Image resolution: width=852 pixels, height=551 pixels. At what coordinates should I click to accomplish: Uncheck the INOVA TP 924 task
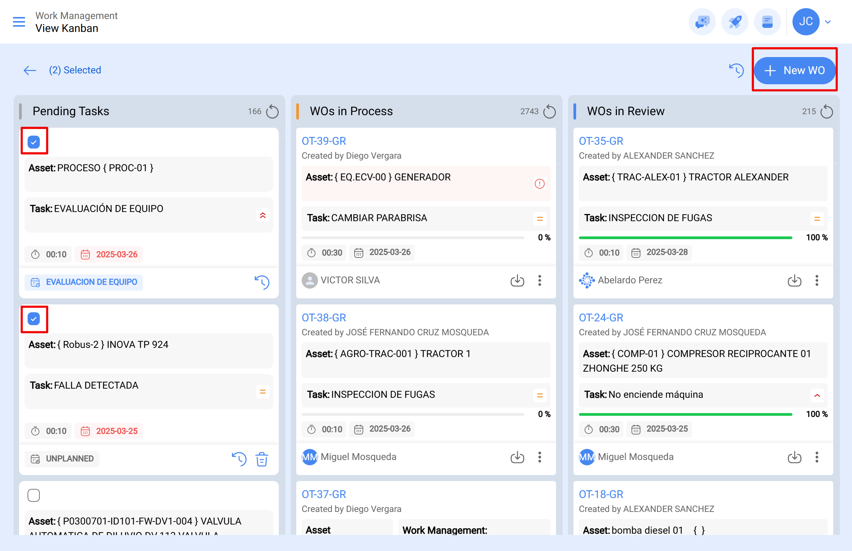click(34, 319)
